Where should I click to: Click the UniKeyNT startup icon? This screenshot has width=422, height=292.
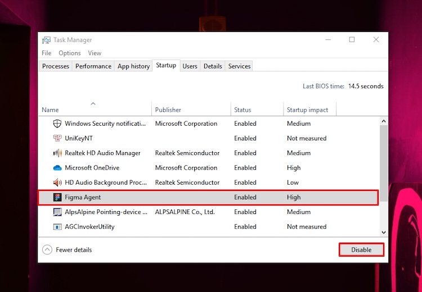pos(57,138)
